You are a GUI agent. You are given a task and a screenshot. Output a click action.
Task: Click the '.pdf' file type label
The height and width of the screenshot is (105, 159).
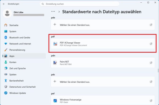[53, 37]
